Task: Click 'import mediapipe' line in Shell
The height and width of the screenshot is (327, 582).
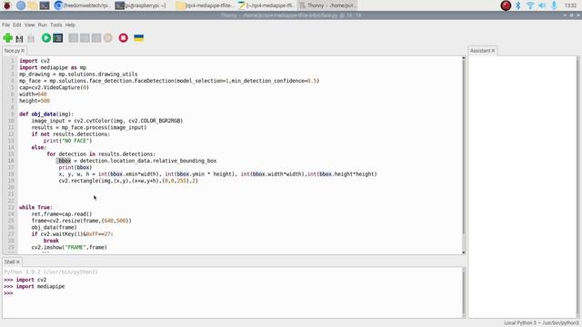Action: pyautogui.click(x=40, y=287)
